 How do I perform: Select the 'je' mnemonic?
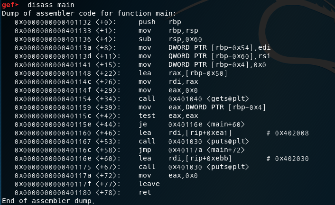[x=143, y=125]
